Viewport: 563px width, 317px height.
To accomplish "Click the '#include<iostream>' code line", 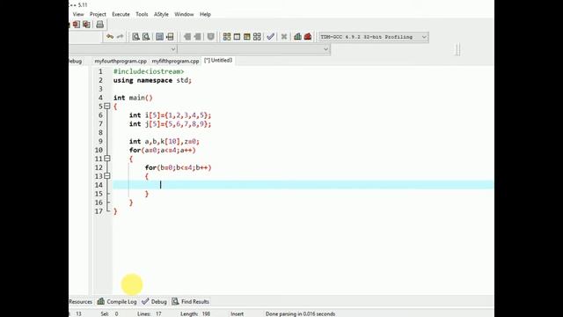I will (x=149, y=71).
